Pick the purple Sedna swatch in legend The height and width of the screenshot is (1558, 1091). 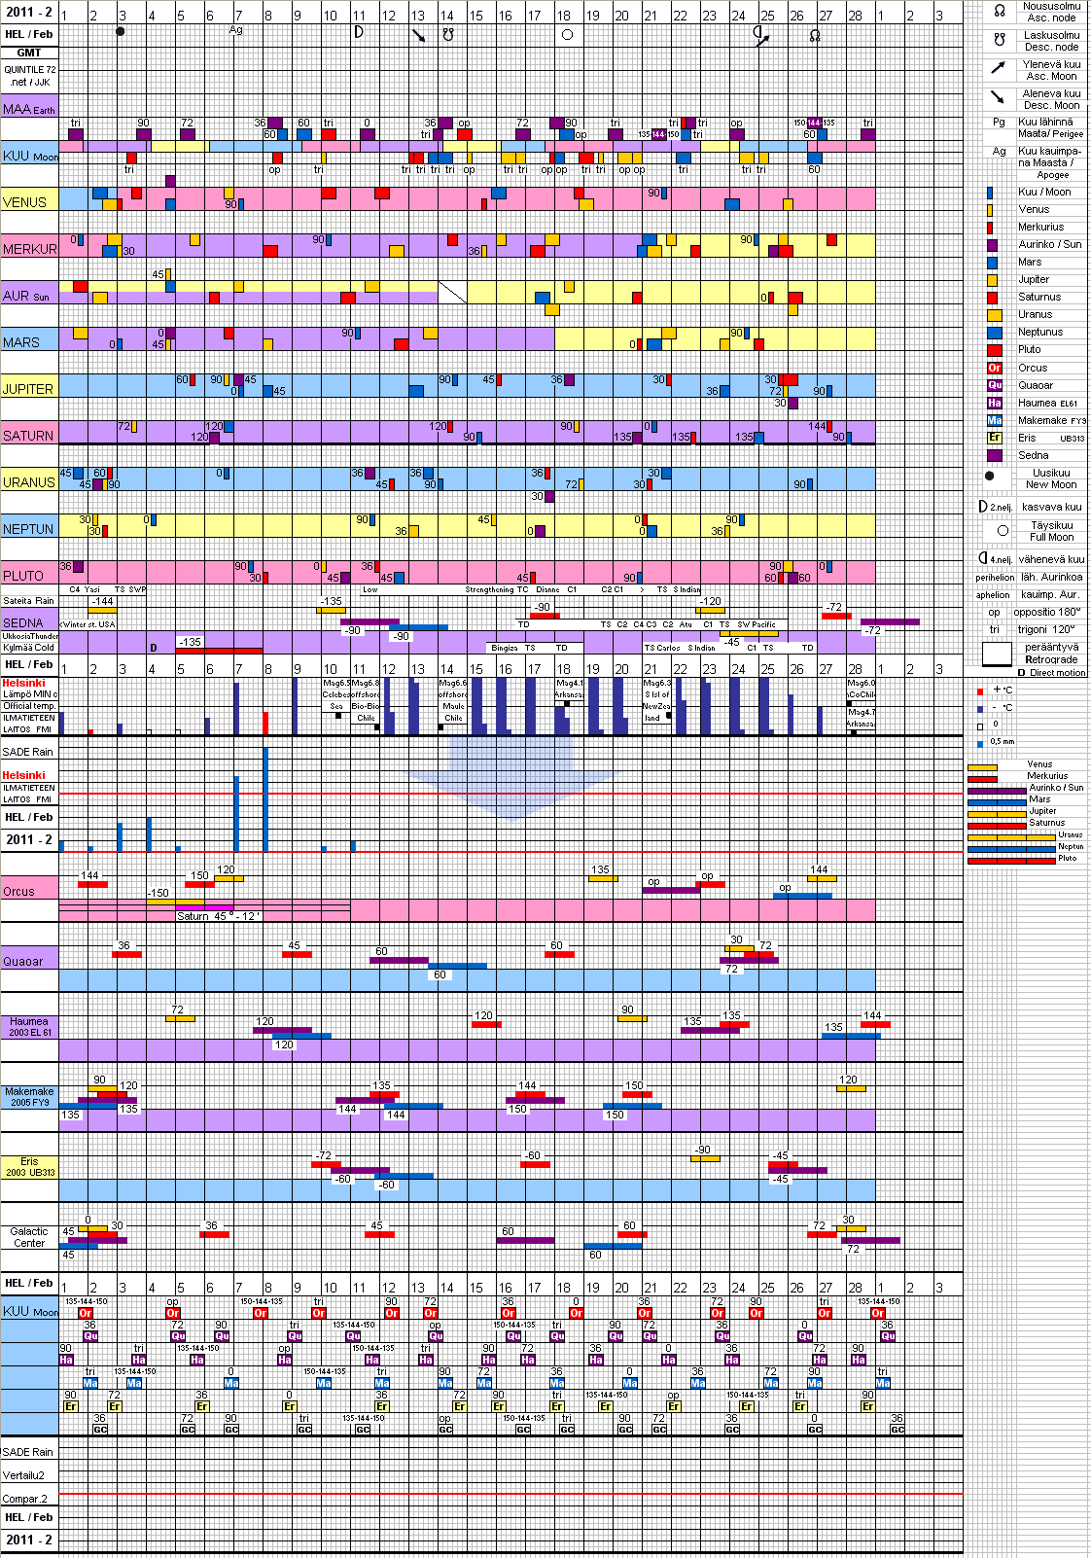(994, 455)
